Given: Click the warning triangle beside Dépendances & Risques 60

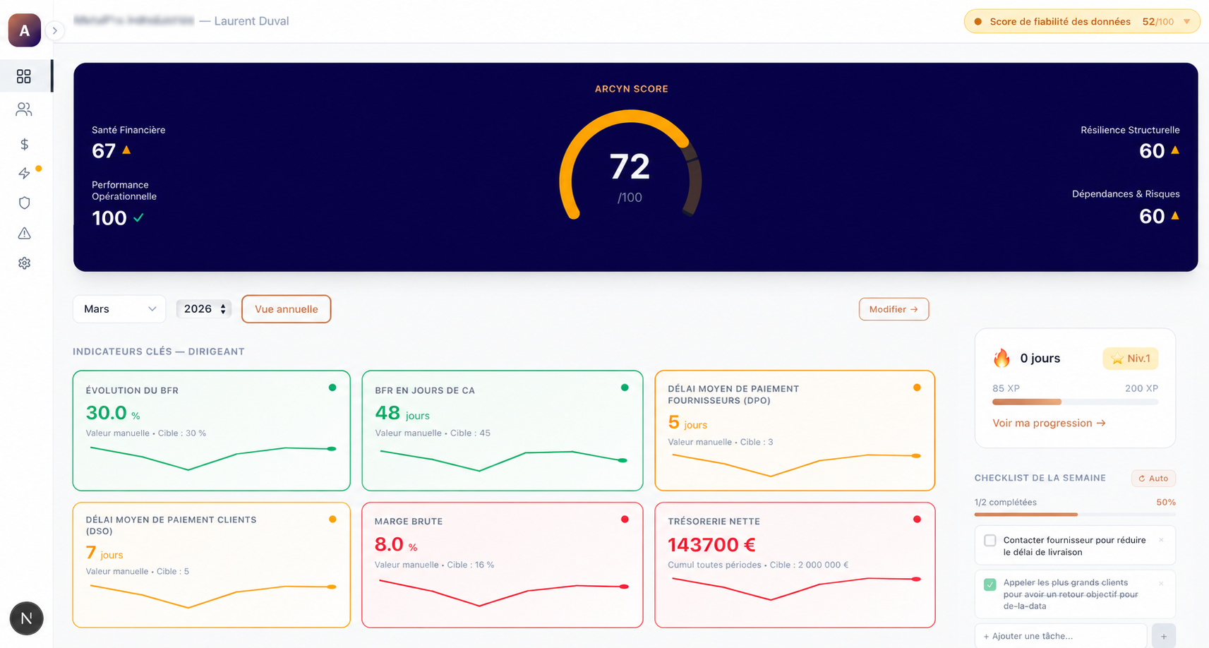Looking at the screenshot, I should click(x=1175, y=215).
